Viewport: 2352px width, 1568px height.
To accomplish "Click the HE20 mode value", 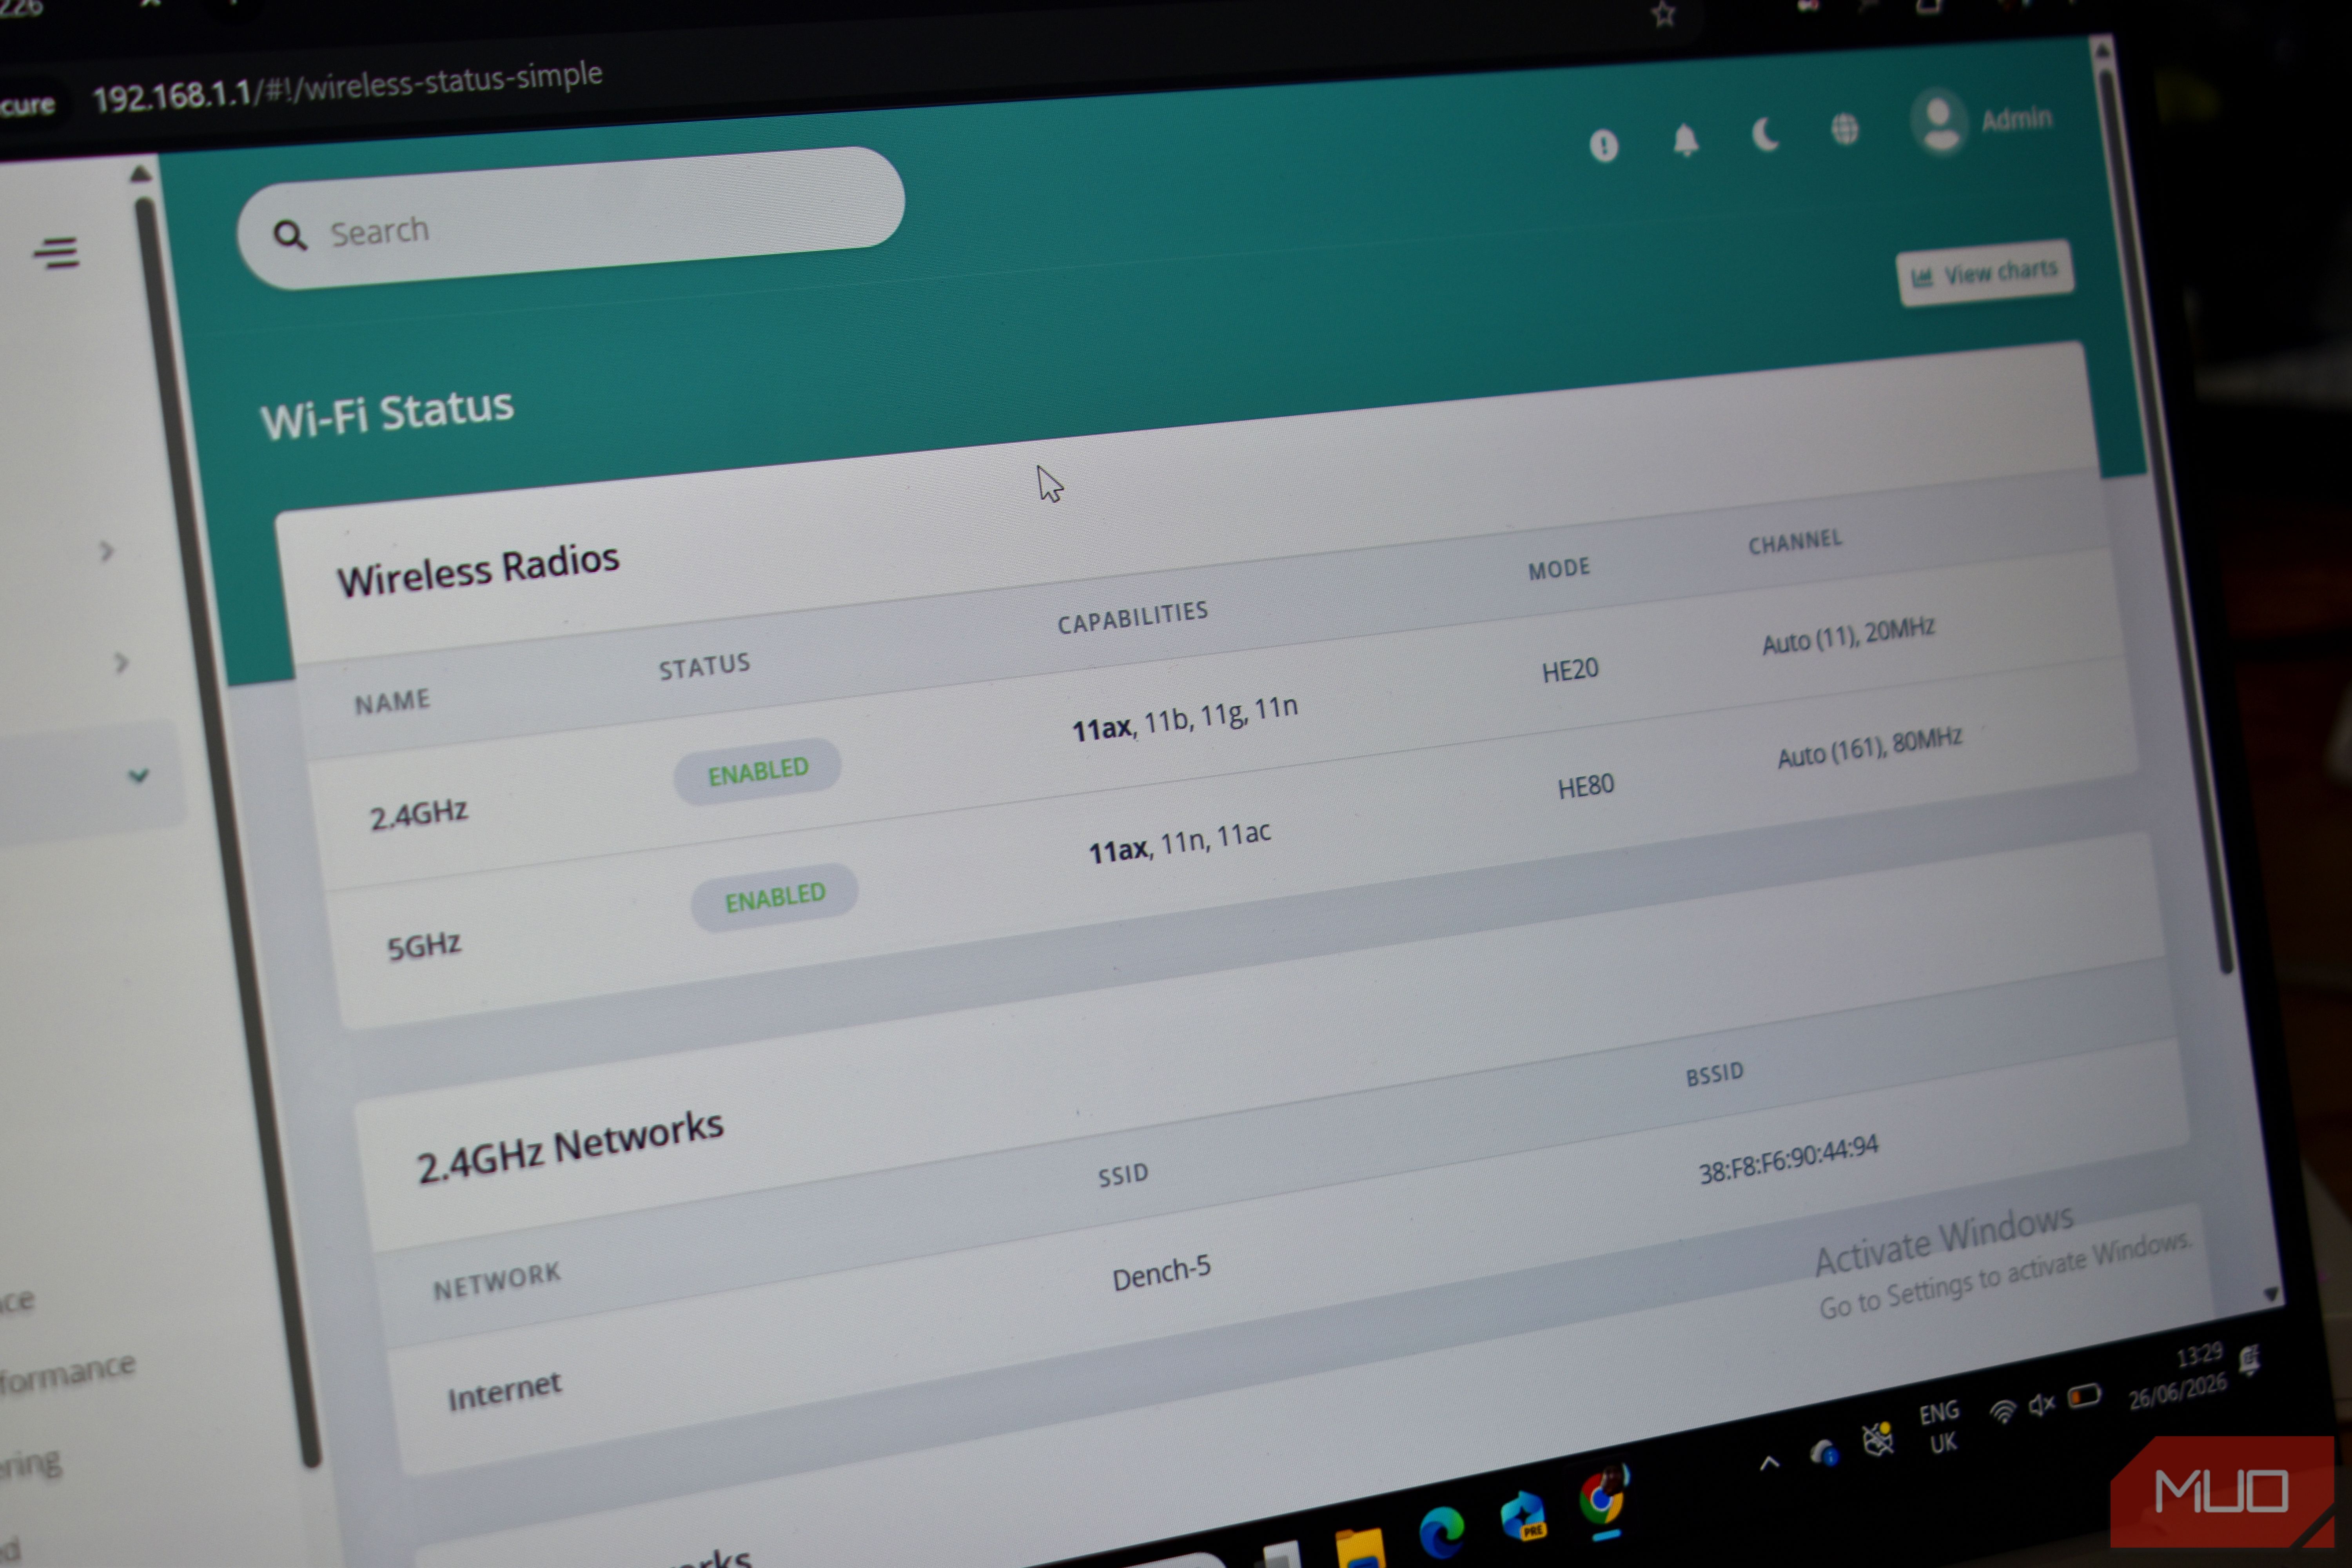I will 1570,670.
